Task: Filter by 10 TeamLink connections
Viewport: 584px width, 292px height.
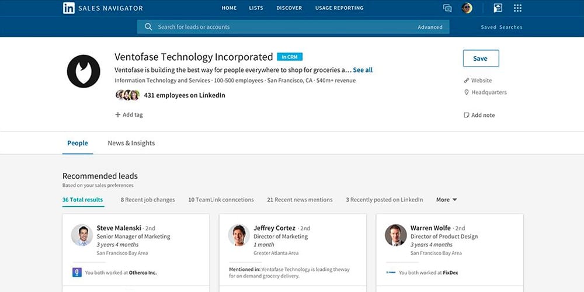Action: coord(221,200)
